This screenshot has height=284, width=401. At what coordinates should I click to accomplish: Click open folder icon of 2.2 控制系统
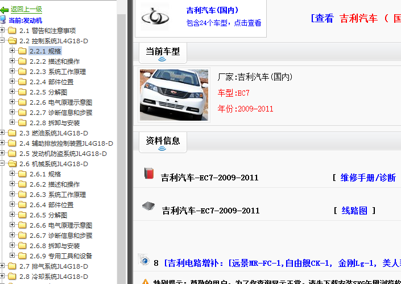12,41
